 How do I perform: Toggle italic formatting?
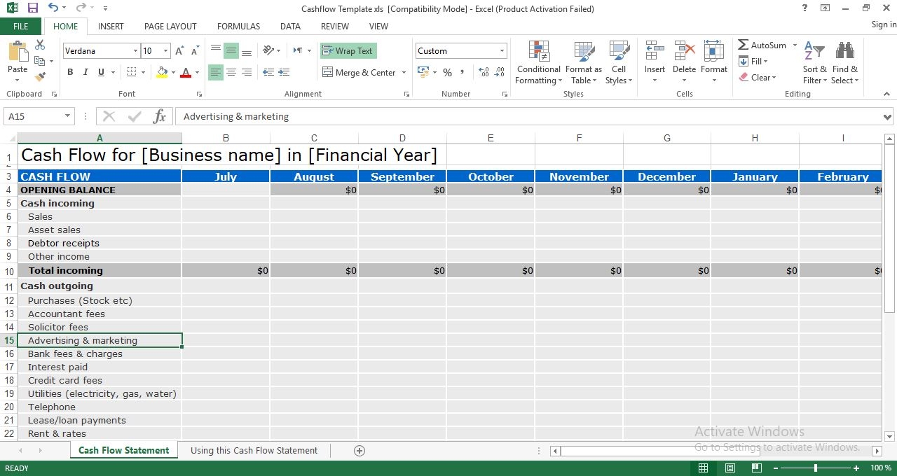pos(85,72)
